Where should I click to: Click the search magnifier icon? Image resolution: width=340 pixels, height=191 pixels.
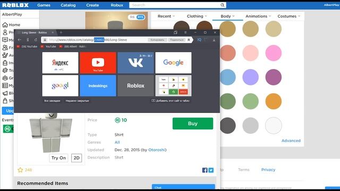coord(222,5)
